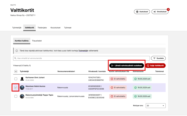Click the red notification count badge

tap(168, 9)
